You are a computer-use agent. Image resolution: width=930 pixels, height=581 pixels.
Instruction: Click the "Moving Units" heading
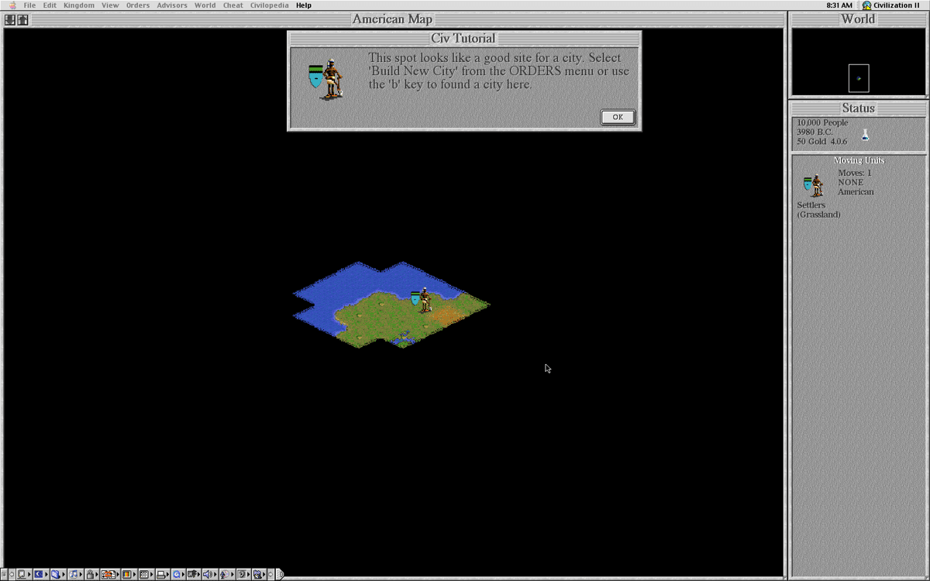(859, 160)
